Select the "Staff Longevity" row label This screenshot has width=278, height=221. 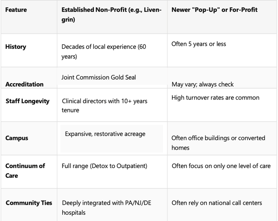point(27,101)
